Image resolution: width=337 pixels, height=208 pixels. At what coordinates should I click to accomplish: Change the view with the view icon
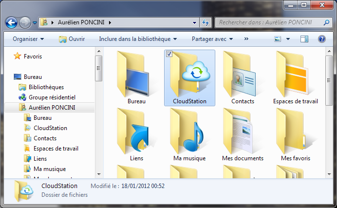[278, 39]
